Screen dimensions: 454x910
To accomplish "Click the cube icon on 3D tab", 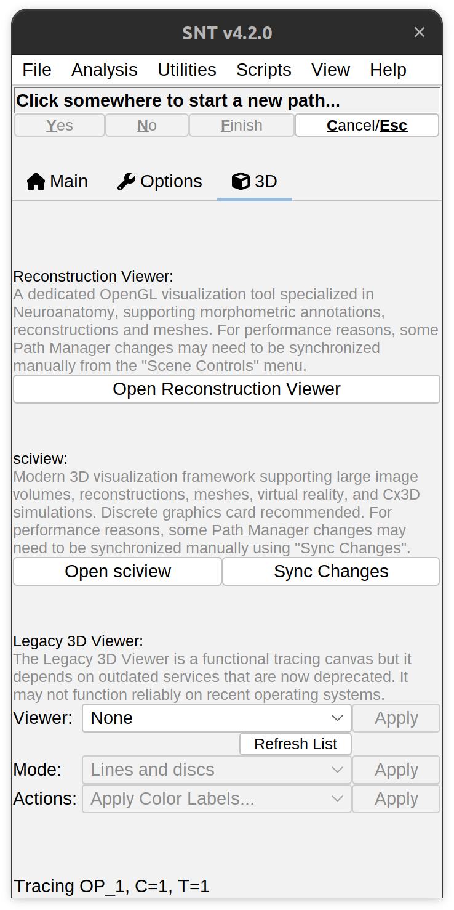I will pyautogui.click(x=241, y=181).
